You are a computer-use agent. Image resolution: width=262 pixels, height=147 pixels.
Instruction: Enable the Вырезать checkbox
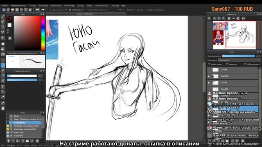pyautogui.click(x=227, y=65)
